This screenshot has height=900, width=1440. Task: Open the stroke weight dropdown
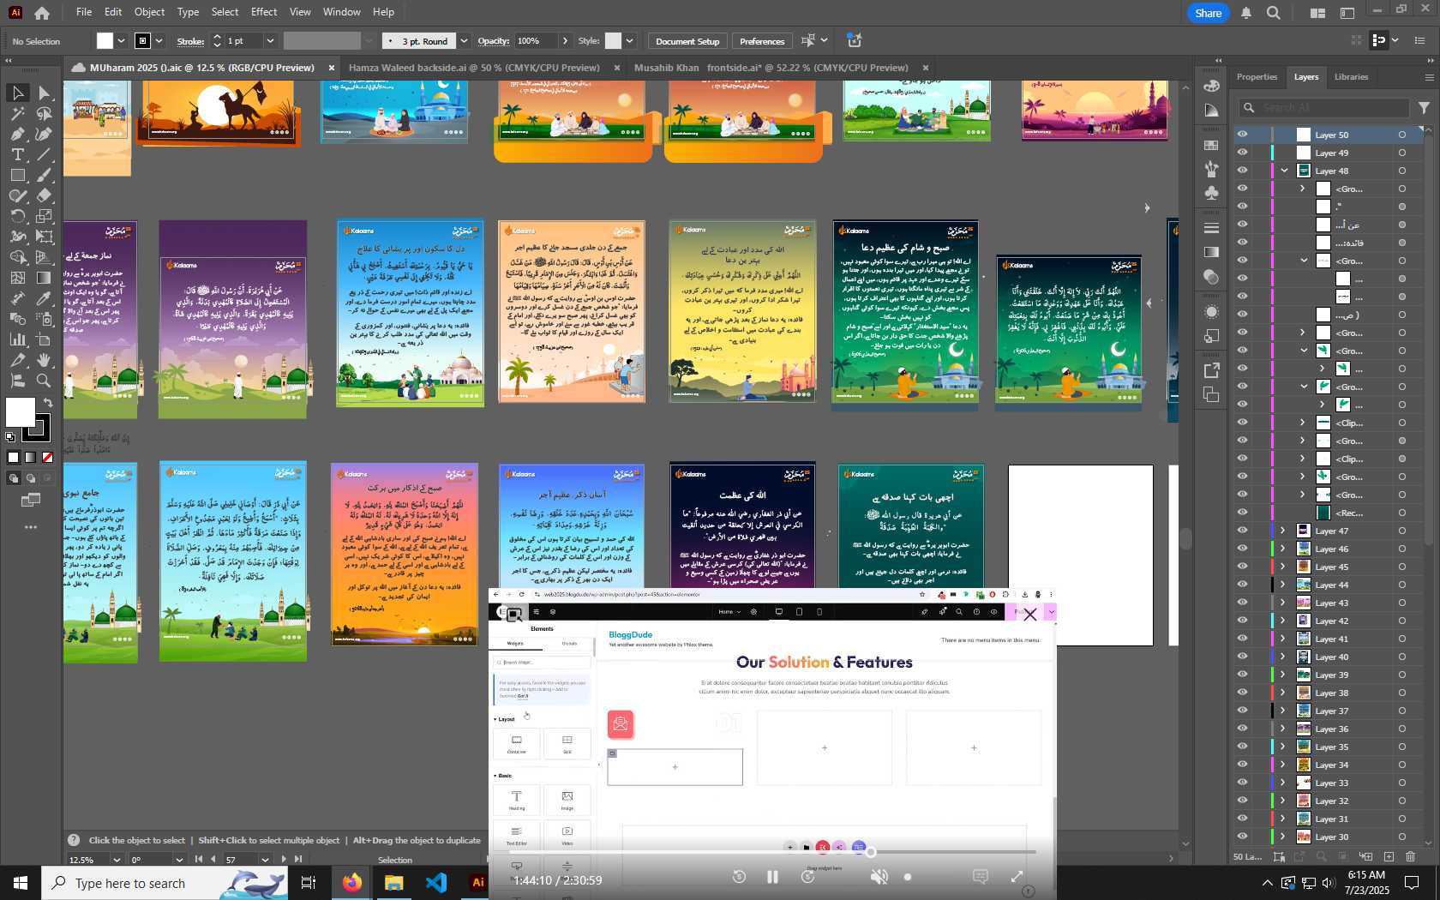pos(270,41)
